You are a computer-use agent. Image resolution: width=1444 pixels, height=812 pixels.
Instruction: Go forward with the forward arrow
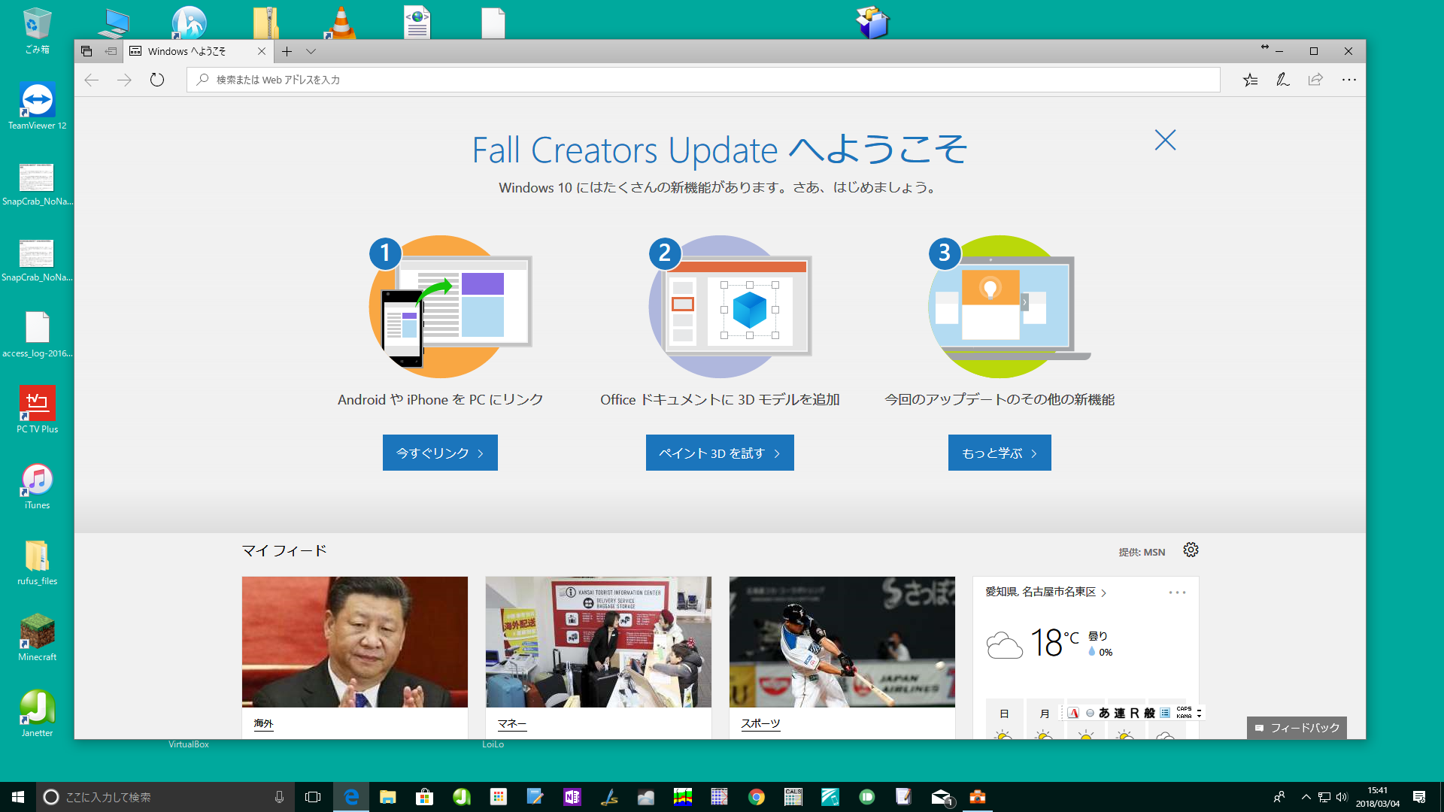point(124,80)
